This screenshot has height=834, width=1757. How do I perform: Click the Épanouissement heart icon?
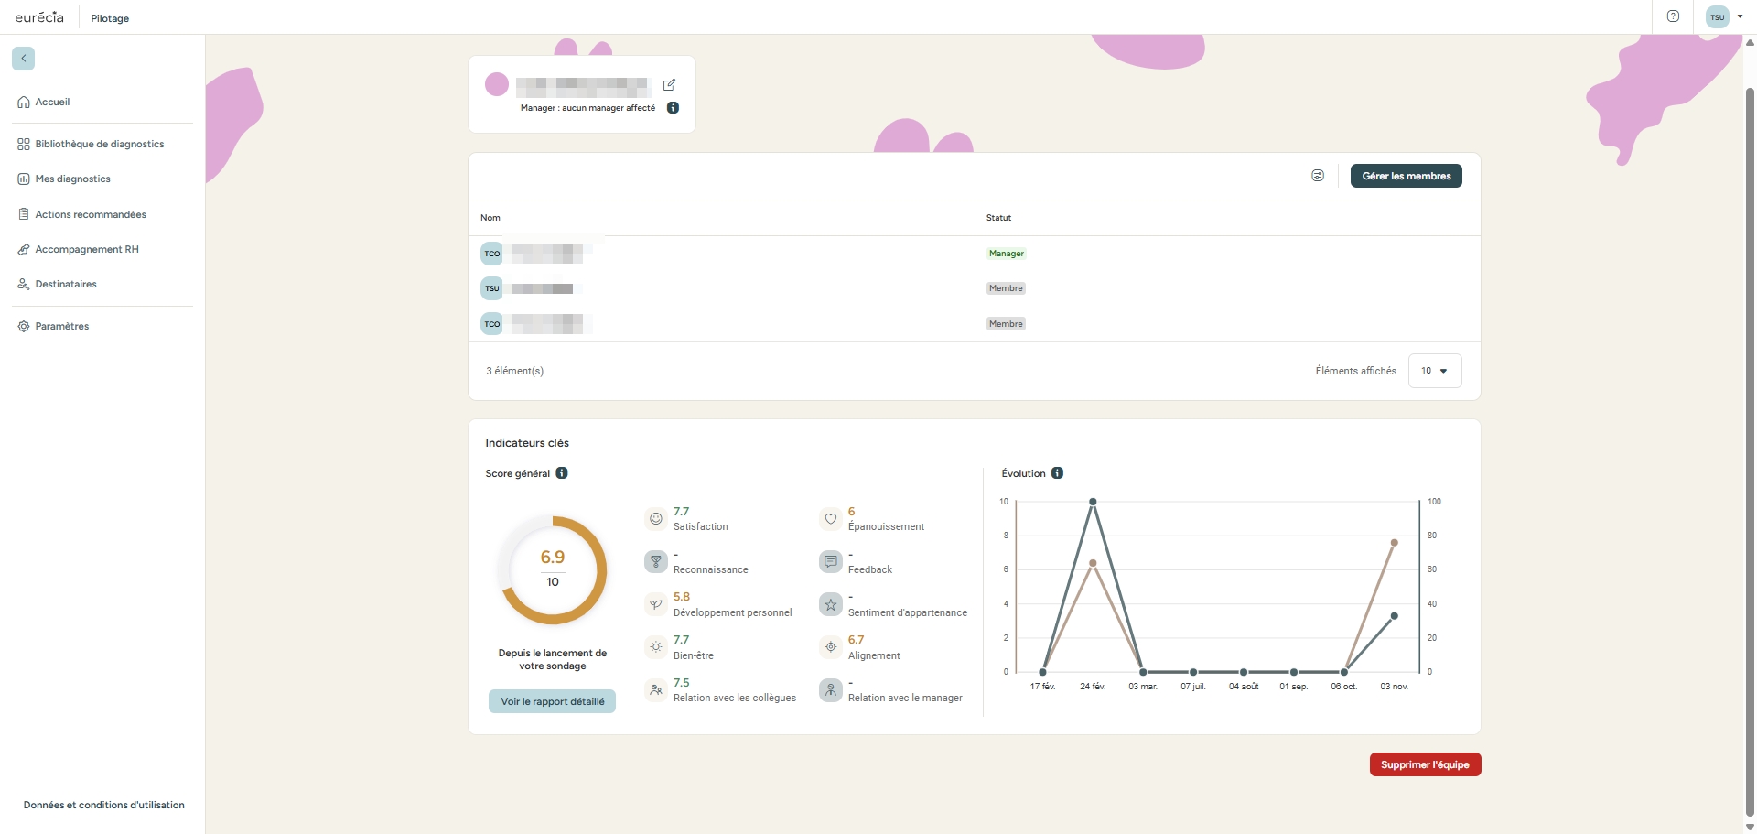(x=830, y=519)
